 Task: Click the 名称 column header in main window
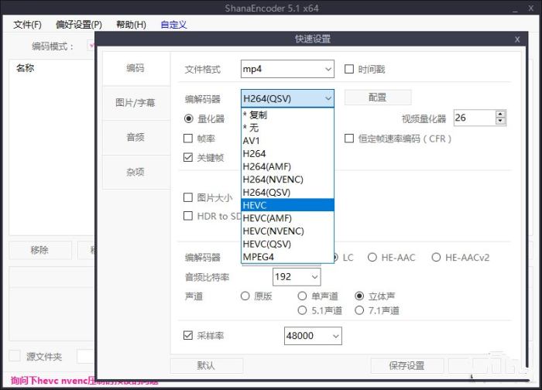click(26, 68)
